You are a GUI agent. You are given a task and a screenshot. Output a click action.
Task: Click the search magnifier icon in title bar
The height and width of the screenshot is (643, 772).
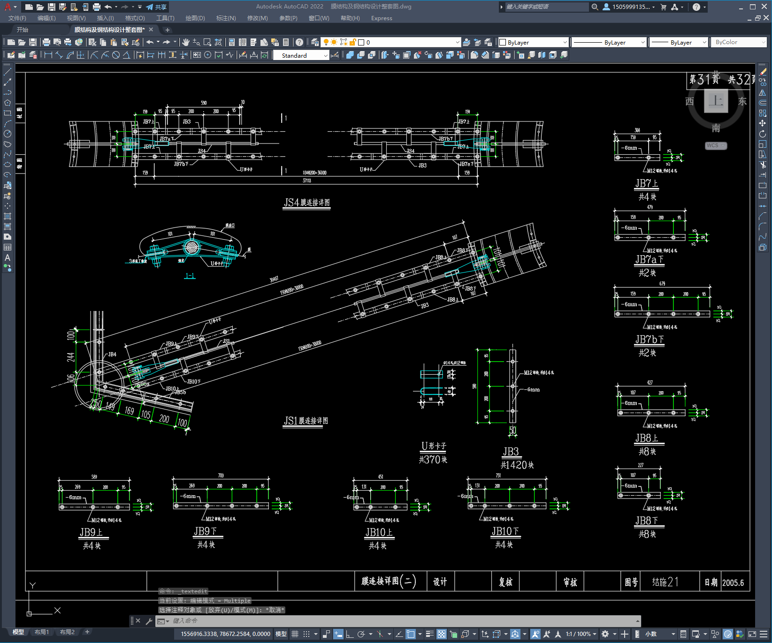point(595,7)
